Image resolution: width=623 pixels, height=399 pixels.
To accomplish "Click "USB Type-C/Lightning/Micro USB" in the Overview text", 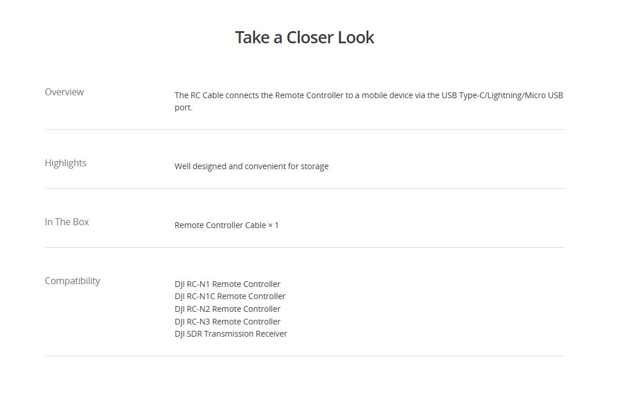I will click(502, 95).
